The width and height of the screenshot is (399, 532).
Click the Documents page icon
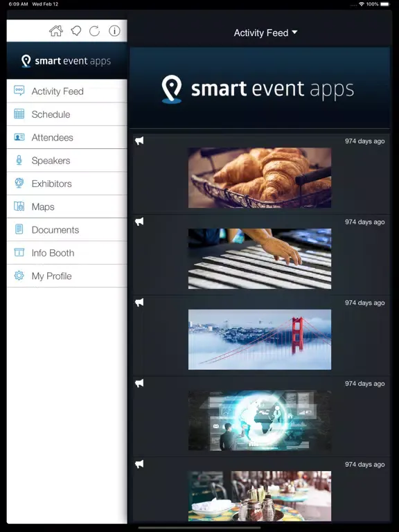point(19,229)
